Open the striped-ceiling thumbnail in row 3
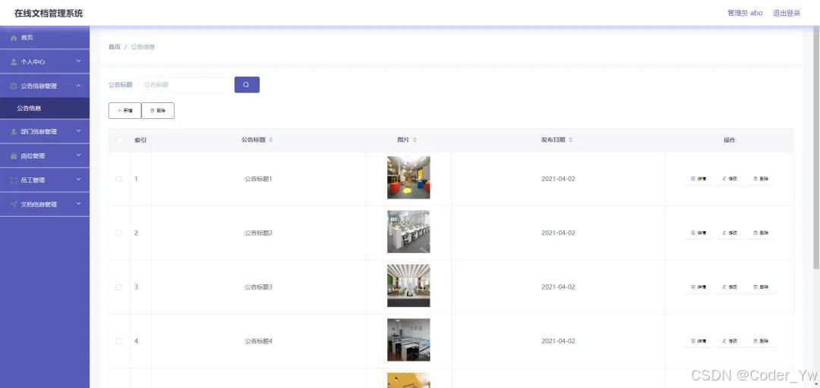This screenshot has width=820, height=388. [408, 286]
